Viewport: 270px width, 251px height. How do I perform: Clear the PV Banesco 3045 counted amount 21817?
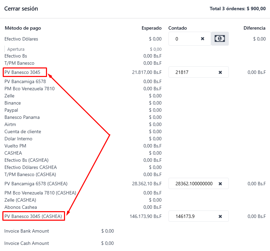tap(220, 72)
